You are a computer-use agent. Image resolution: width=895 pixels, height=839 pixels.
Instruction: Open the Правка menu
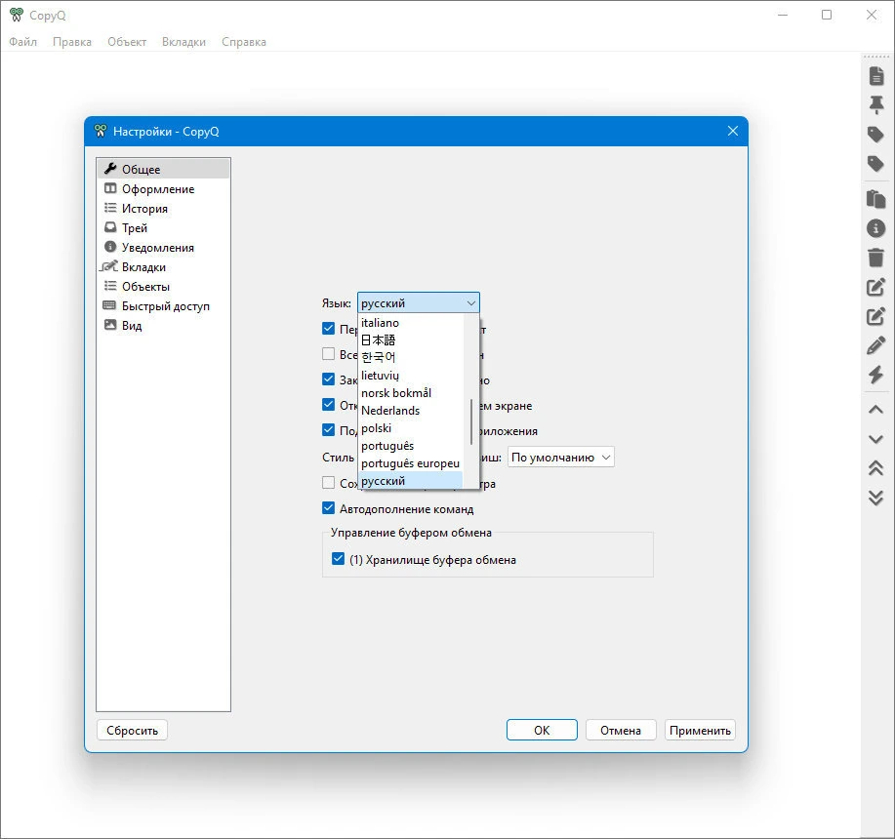(x=72, y=42)
